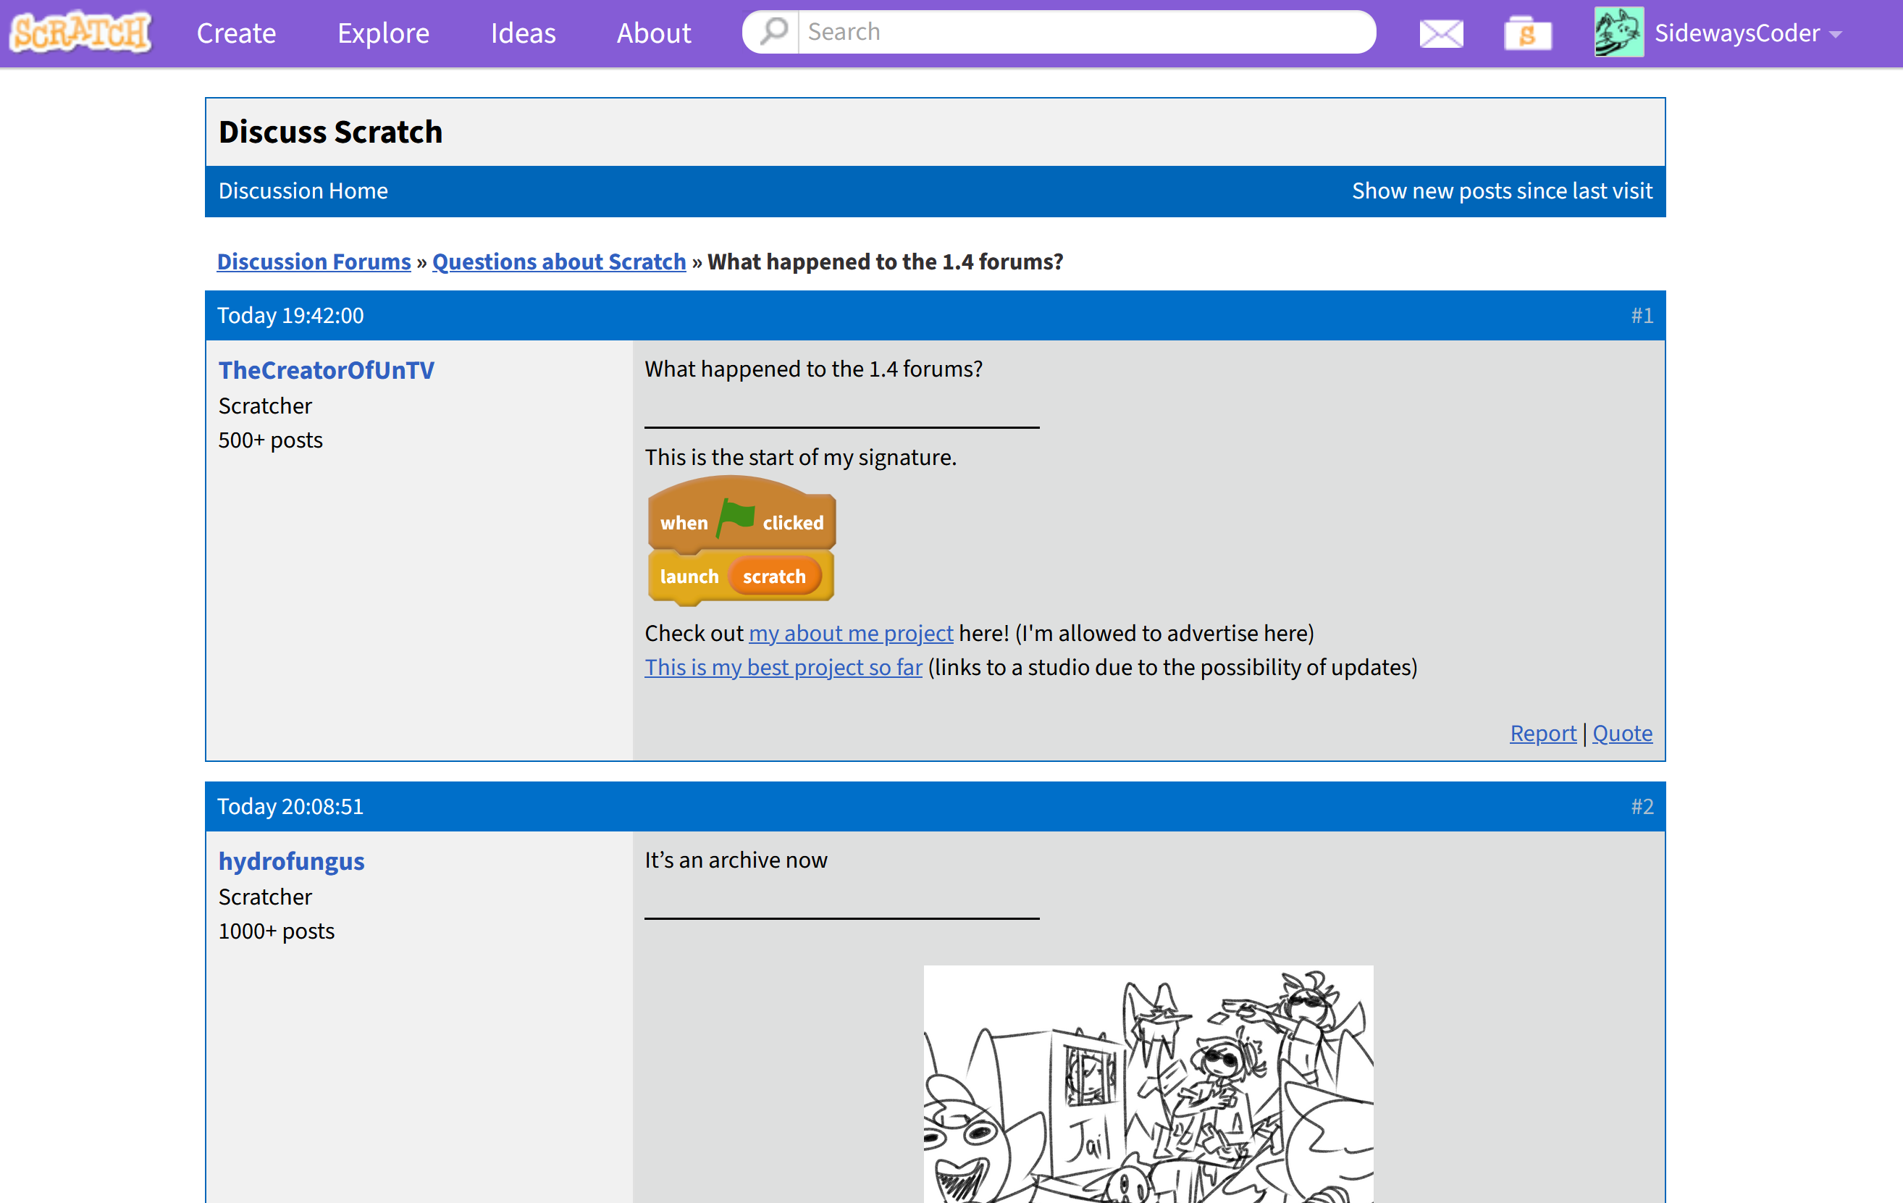This screenshot has height=1203, width=1903.
Task: Open TheCreatorOfUnTV's profile
Action: 327,369
